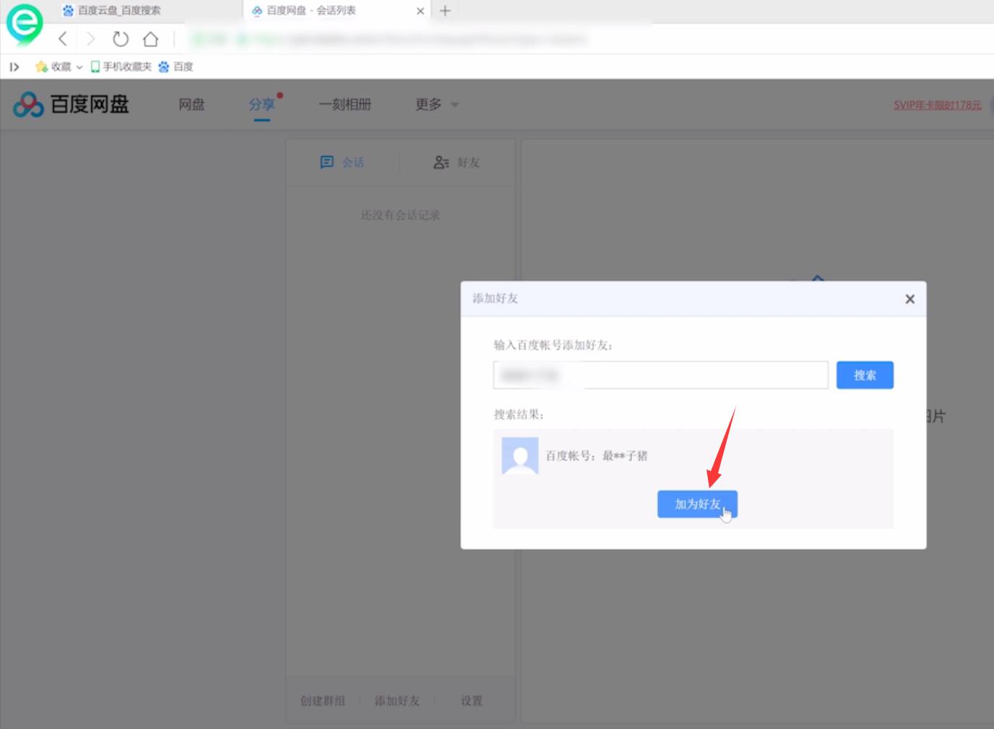Click 添加好友 at panel bottom
This screenshot has width=994, height=729.
(x=397, y=701)
